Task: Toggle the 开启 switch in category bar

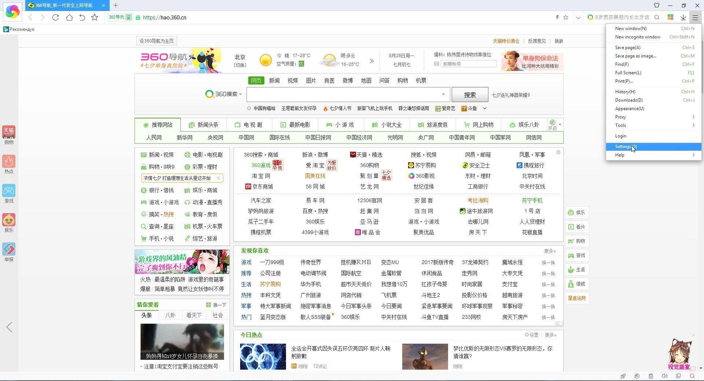Action: pos(552,125)
